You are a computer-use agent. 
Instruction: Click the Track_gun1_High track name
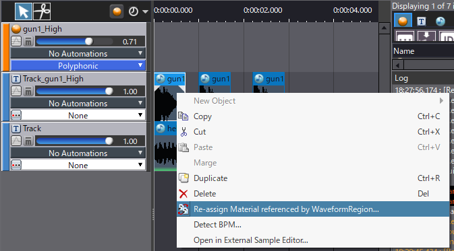(53, 79)
